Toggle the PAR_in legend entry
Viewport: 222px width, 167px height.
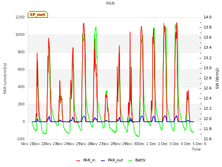(x=86, y=160)
